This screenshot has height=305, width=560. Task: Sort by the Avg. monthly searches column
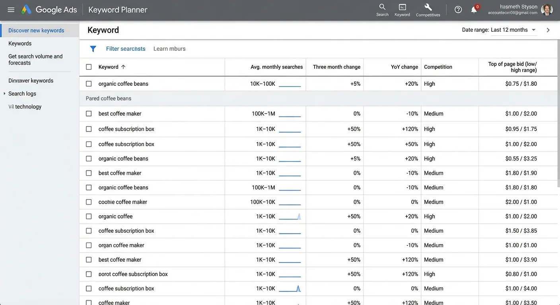pyautogui.click(x=276, y=67)
